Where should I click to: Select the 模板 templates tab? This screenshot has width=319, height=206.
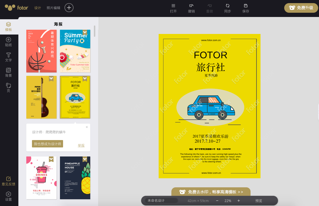(x=8, y=27)
